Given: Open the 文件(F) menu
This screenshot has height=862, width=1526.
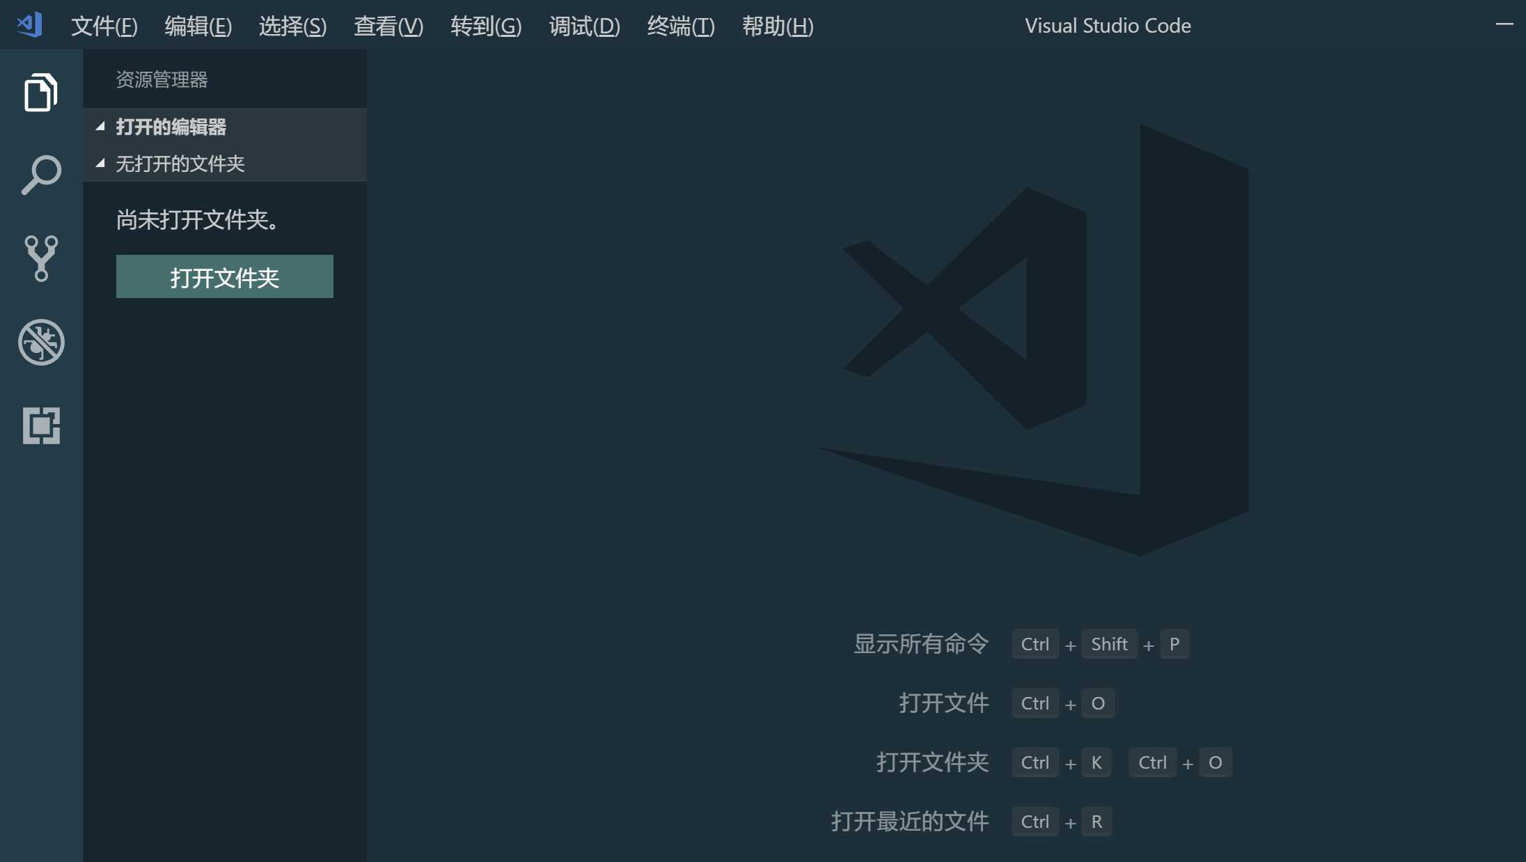Looking at the screenshot, I should pyautogui.click(x=104, y=26).
